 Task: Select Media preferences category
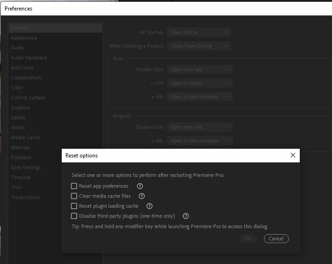55,127
